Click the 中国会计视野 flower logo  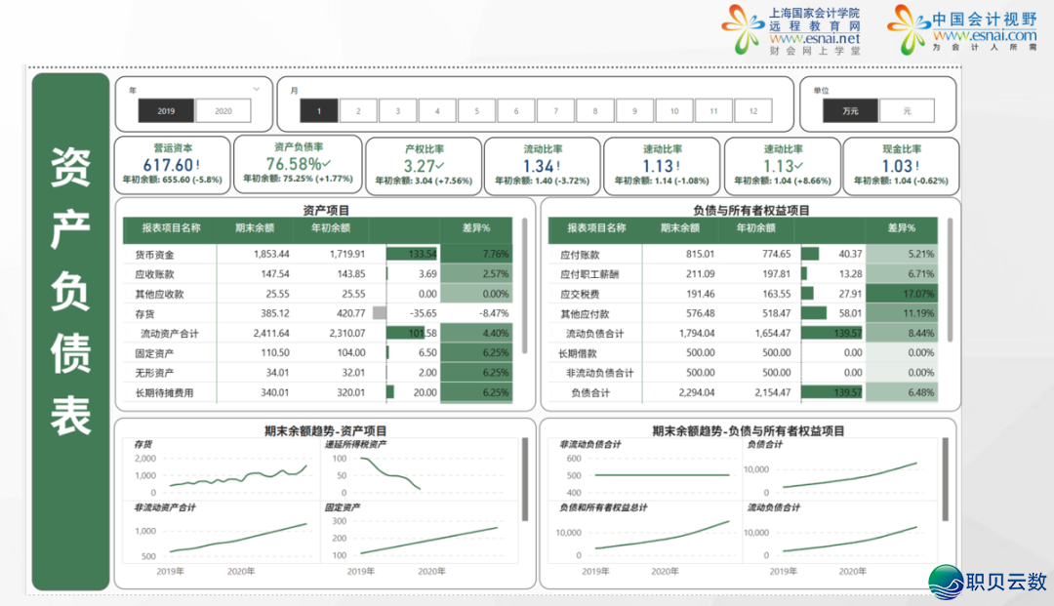910,29
